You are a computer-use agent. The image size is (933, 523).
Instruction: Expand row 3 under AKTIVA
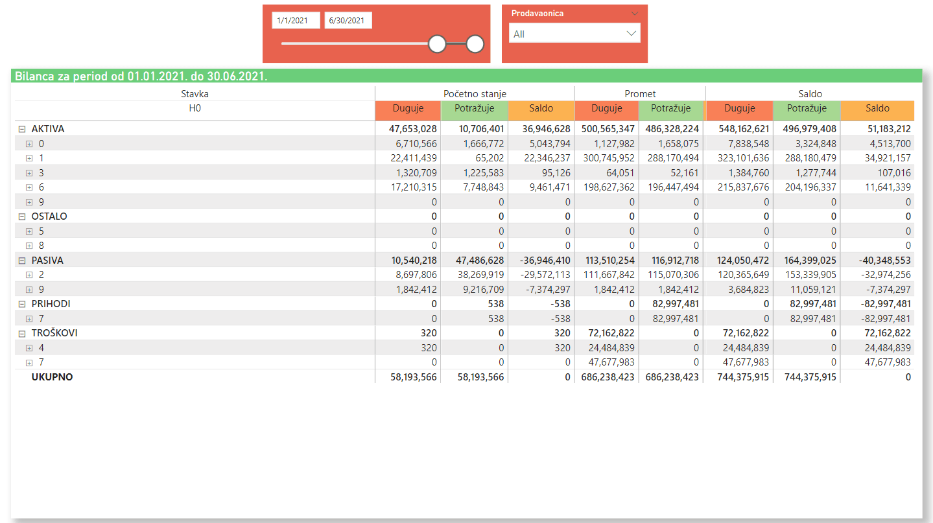point(29,173)
